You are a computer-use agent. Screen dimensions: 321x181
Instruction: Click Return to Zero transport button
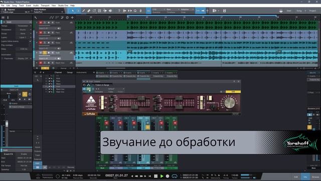point(149,176)
